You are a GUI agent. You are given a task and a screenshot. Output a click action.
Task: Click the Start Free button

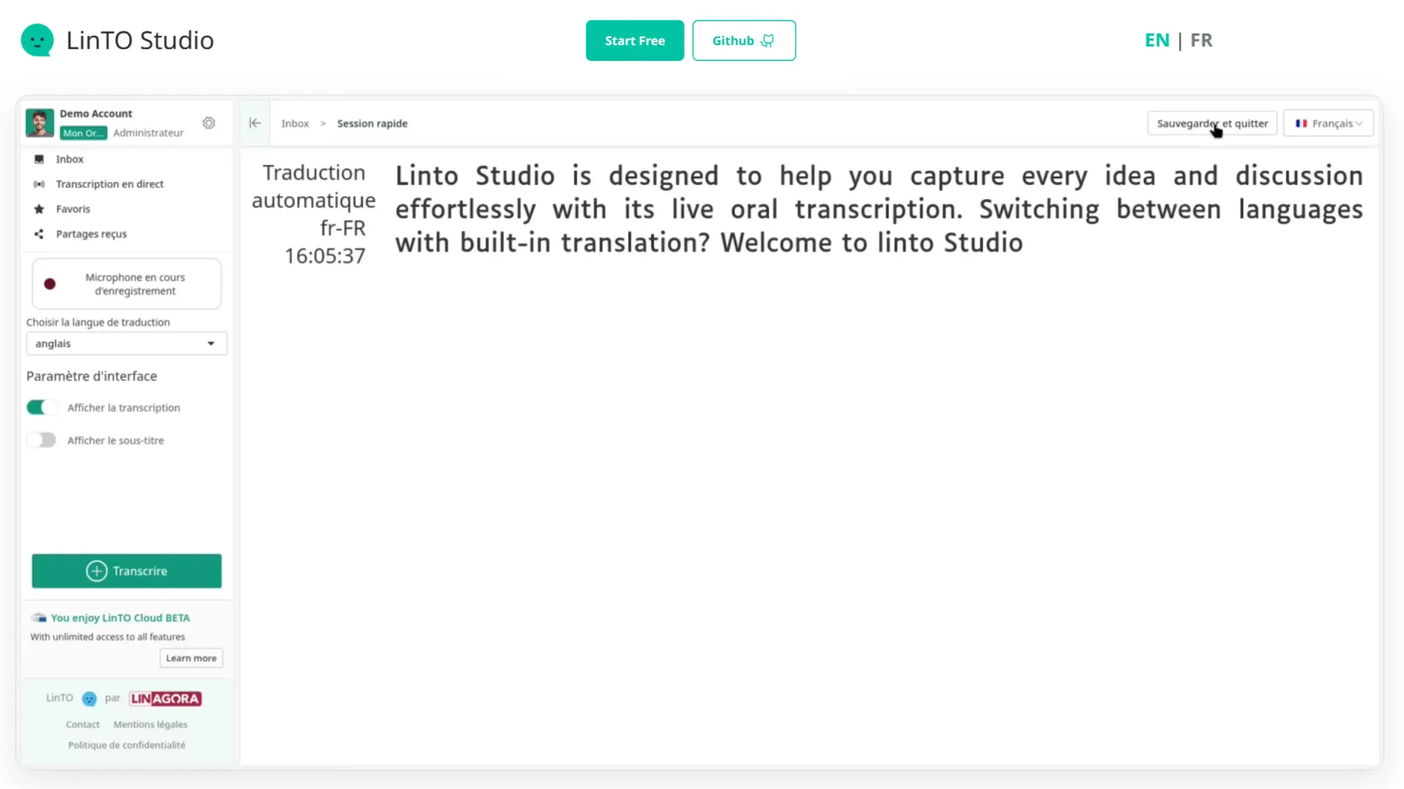pyautogui.click(x=635, y=41)
